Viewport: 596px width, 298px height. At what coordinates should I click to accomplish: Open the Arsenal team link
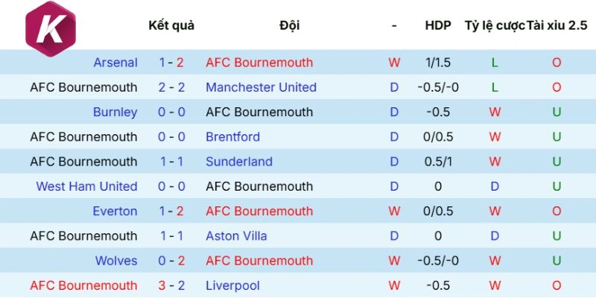point(115,63)
